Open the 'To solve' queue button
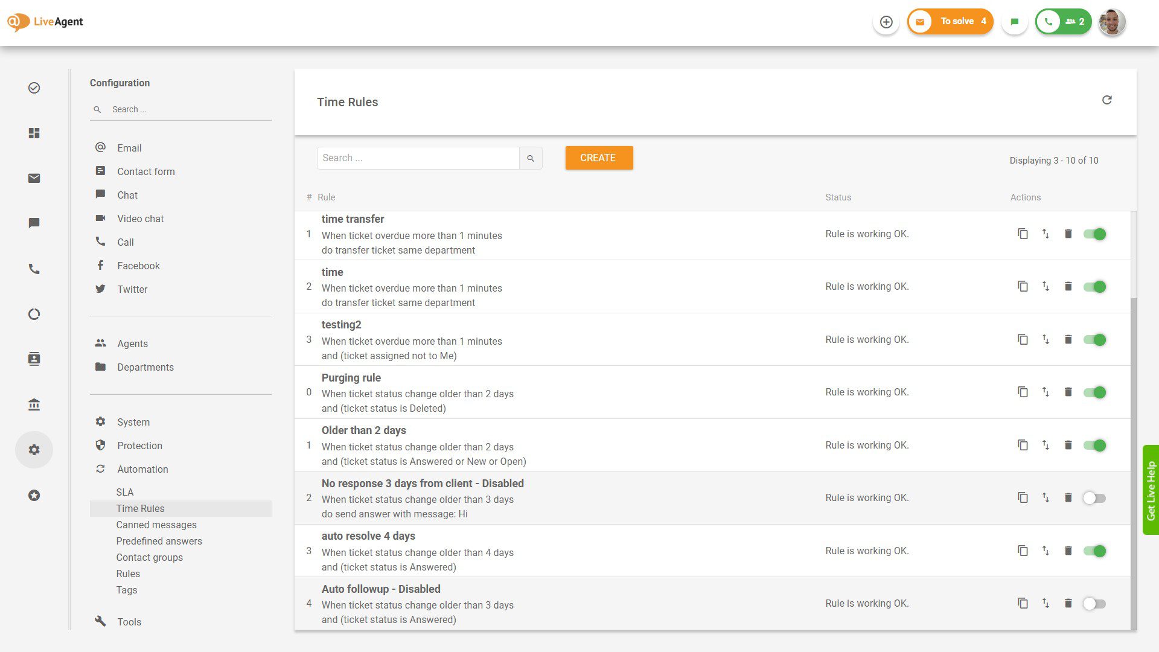1159x652 pixels. click(x=950, y=21)
